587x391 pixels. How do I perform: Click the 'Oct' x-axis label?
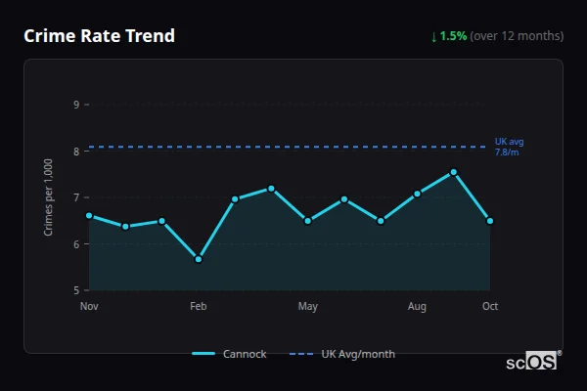(x=490, y=306)
